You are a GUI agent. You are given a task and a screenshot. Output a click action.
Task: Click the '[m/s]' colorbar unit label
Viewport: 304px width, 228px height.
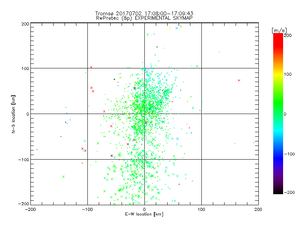(x=279, y=30)
